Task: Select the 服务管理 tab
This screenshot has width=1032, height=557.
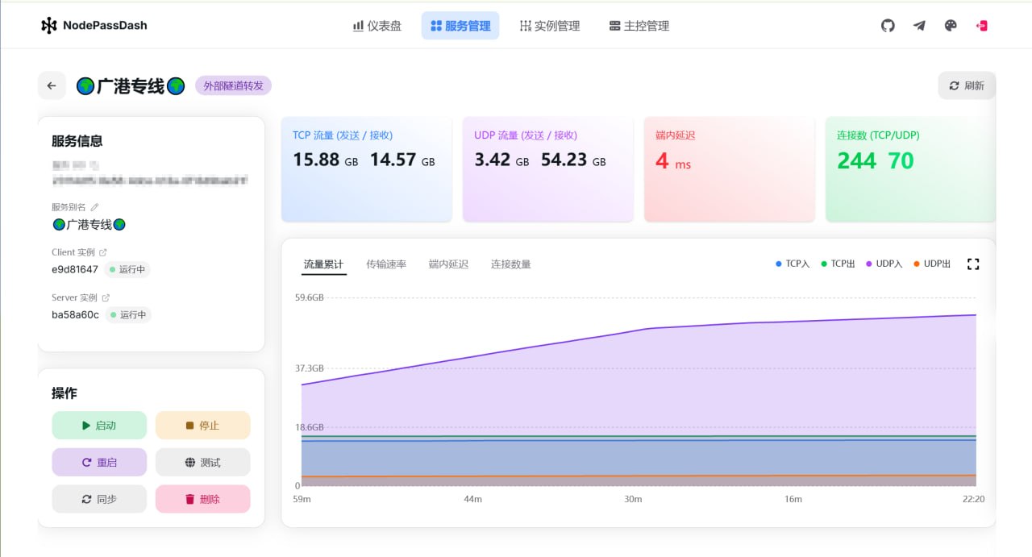Action: tap(460, 26)
